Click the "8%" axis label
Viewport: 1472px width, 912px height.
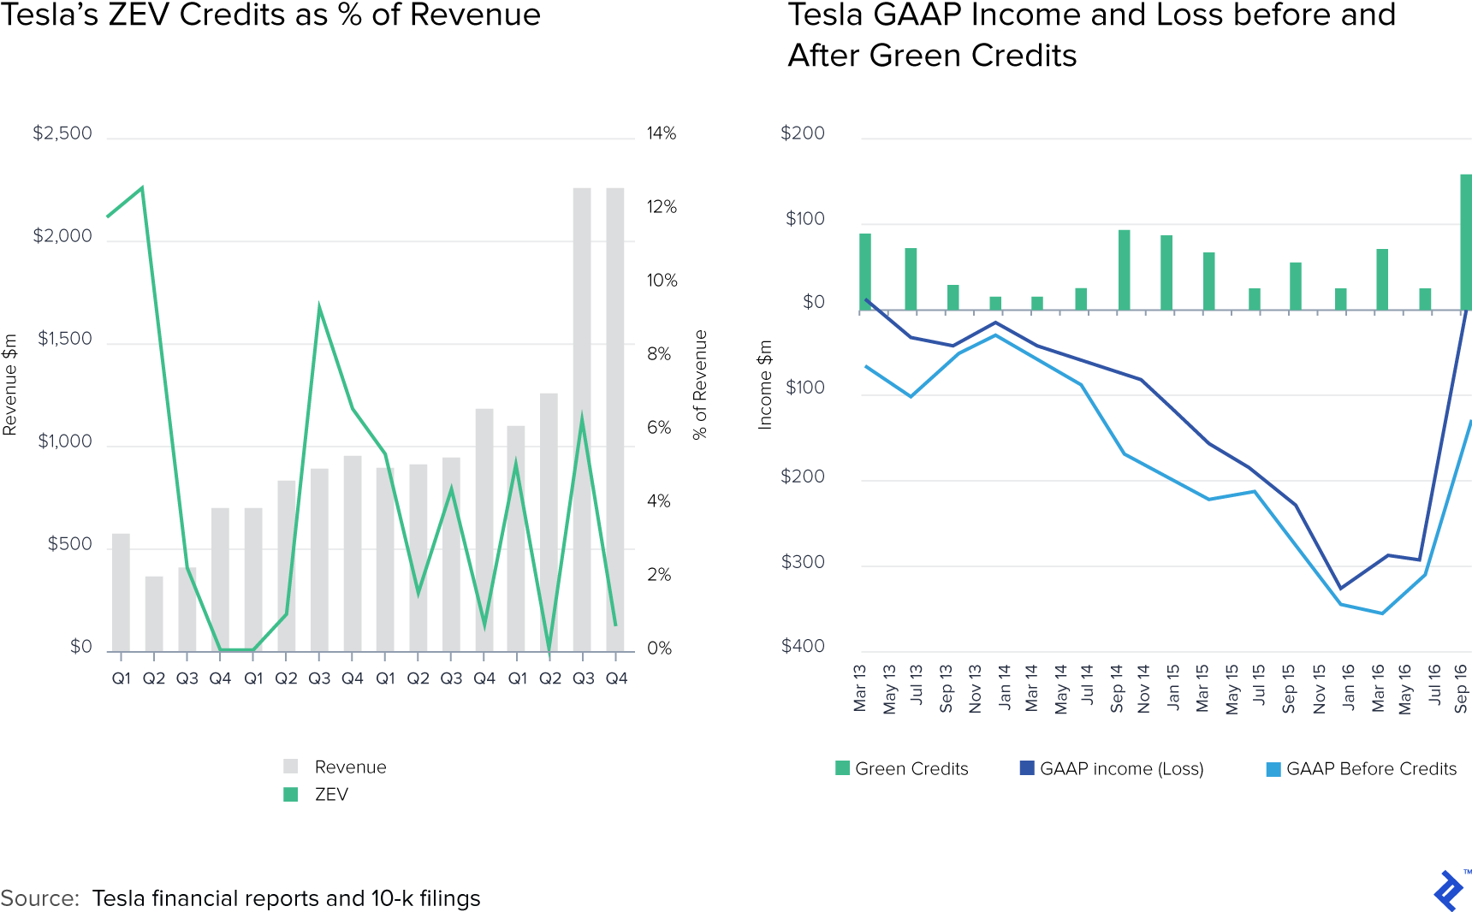click(659, 354)
